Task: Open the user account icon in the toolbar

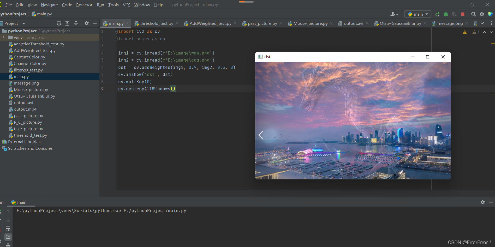Action: (x=394, y=14)
